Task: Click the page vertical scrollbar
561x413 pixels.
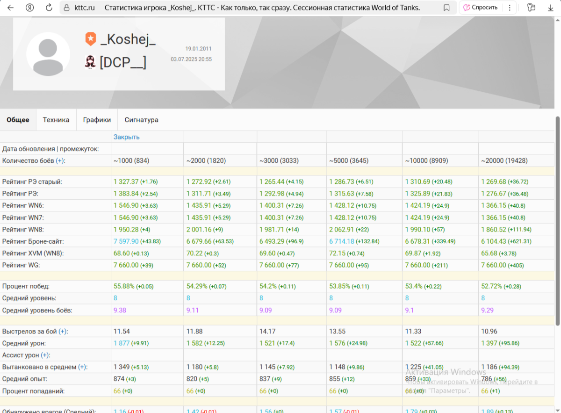Action: point(557,220)
